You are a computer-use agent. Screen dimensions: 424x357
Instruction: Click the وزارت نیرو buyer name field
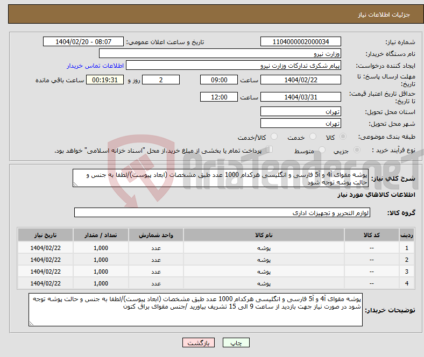(220, 54)
